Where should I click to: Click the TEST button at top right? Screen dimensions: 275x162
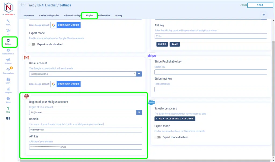260,5
